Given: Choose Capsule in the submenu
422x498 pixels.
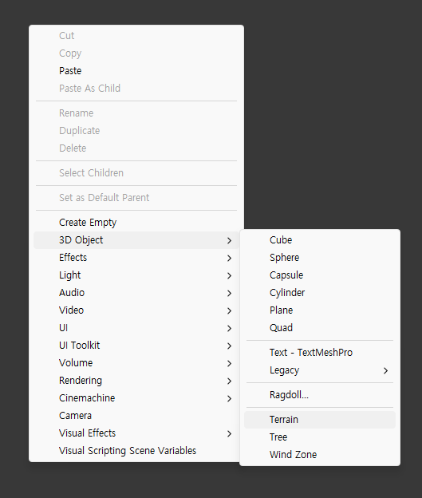Looking at the screenshot, I should click(320, 275).
